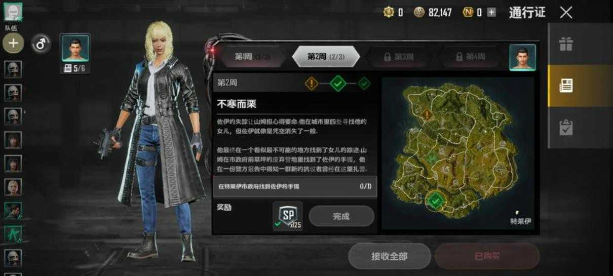This screenshot has width=613, height=276.
Task: Select the small green checkmark step diamond
Action: 364,83
